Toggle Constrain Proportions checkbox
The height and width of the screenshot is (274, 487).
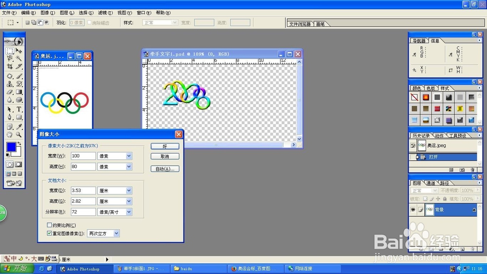tap(49, 225)
